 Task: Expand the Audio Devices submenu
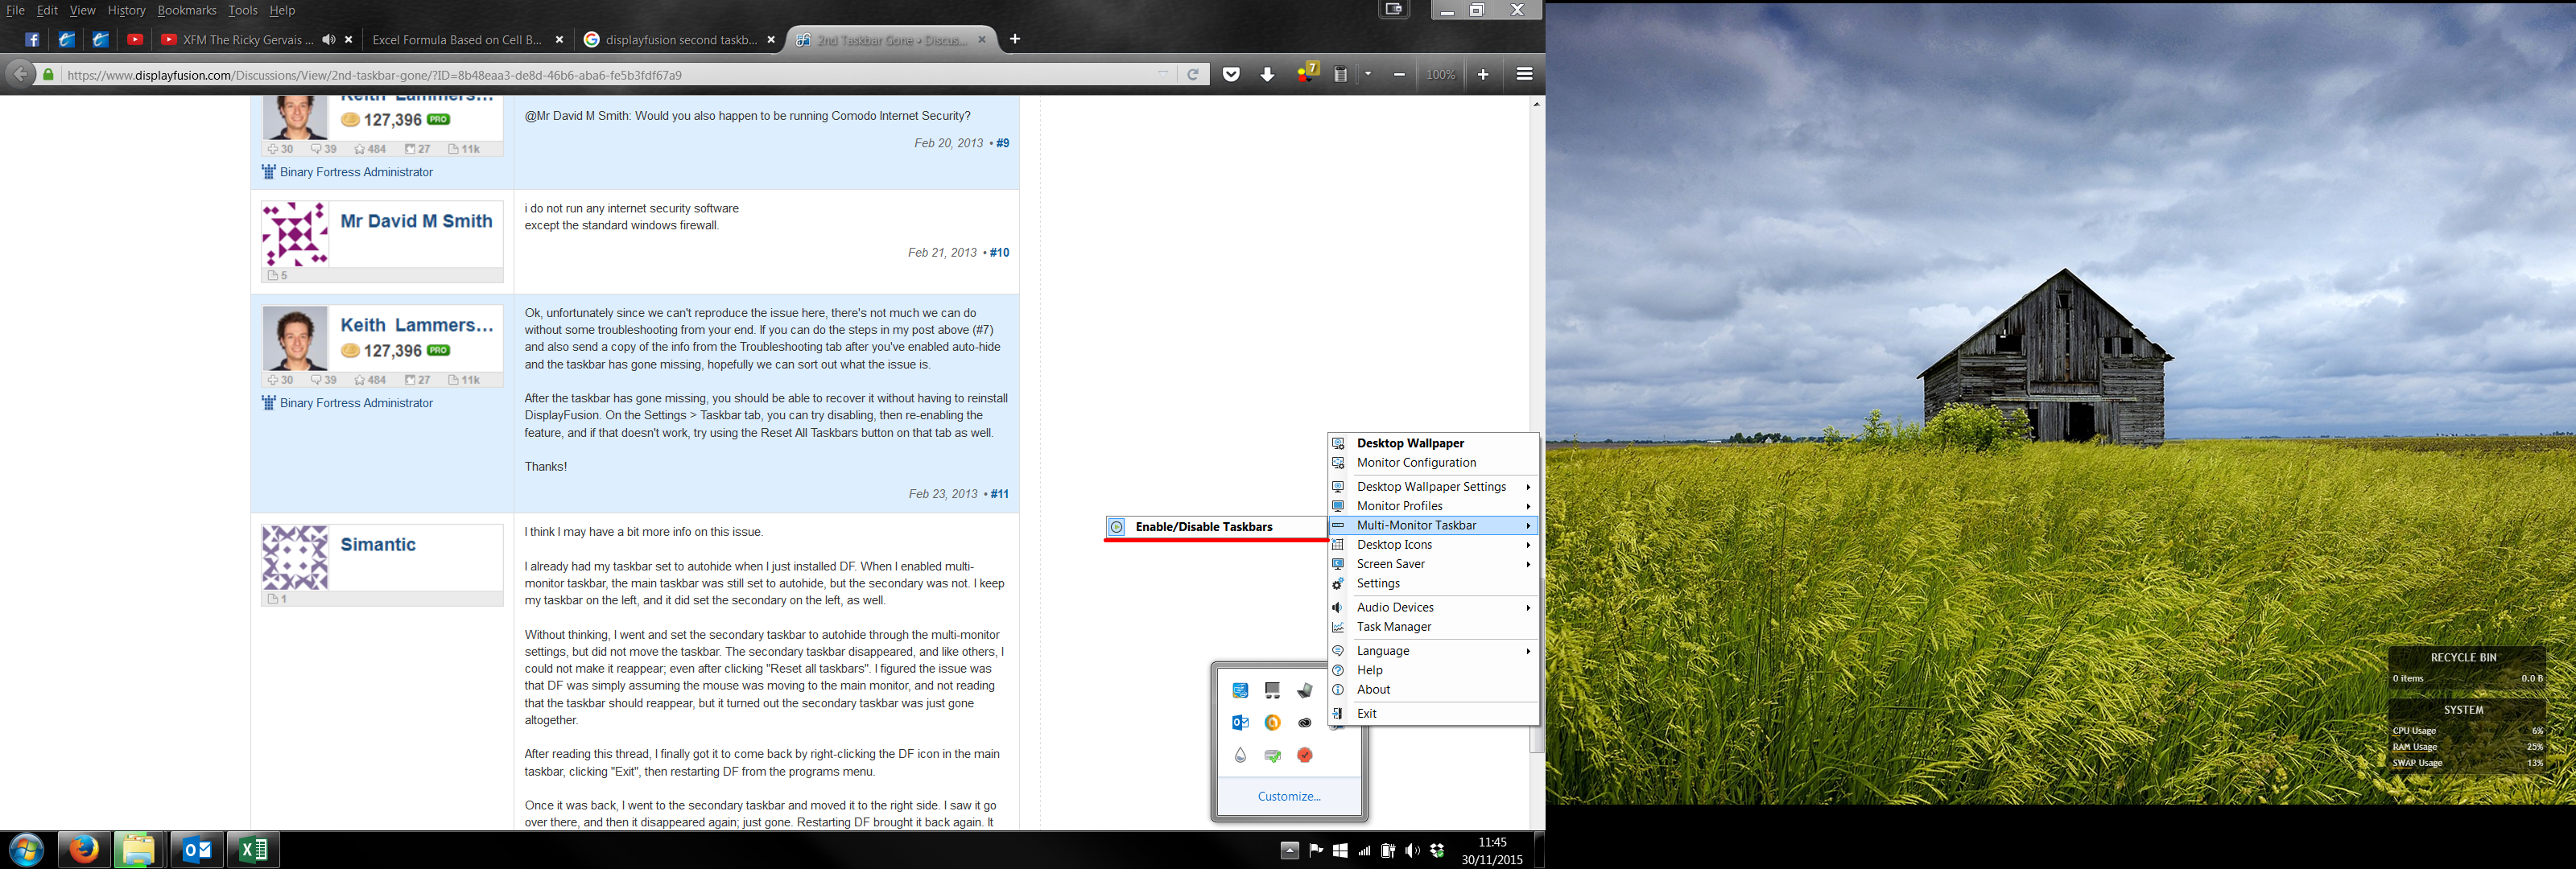coord(1395,608)
